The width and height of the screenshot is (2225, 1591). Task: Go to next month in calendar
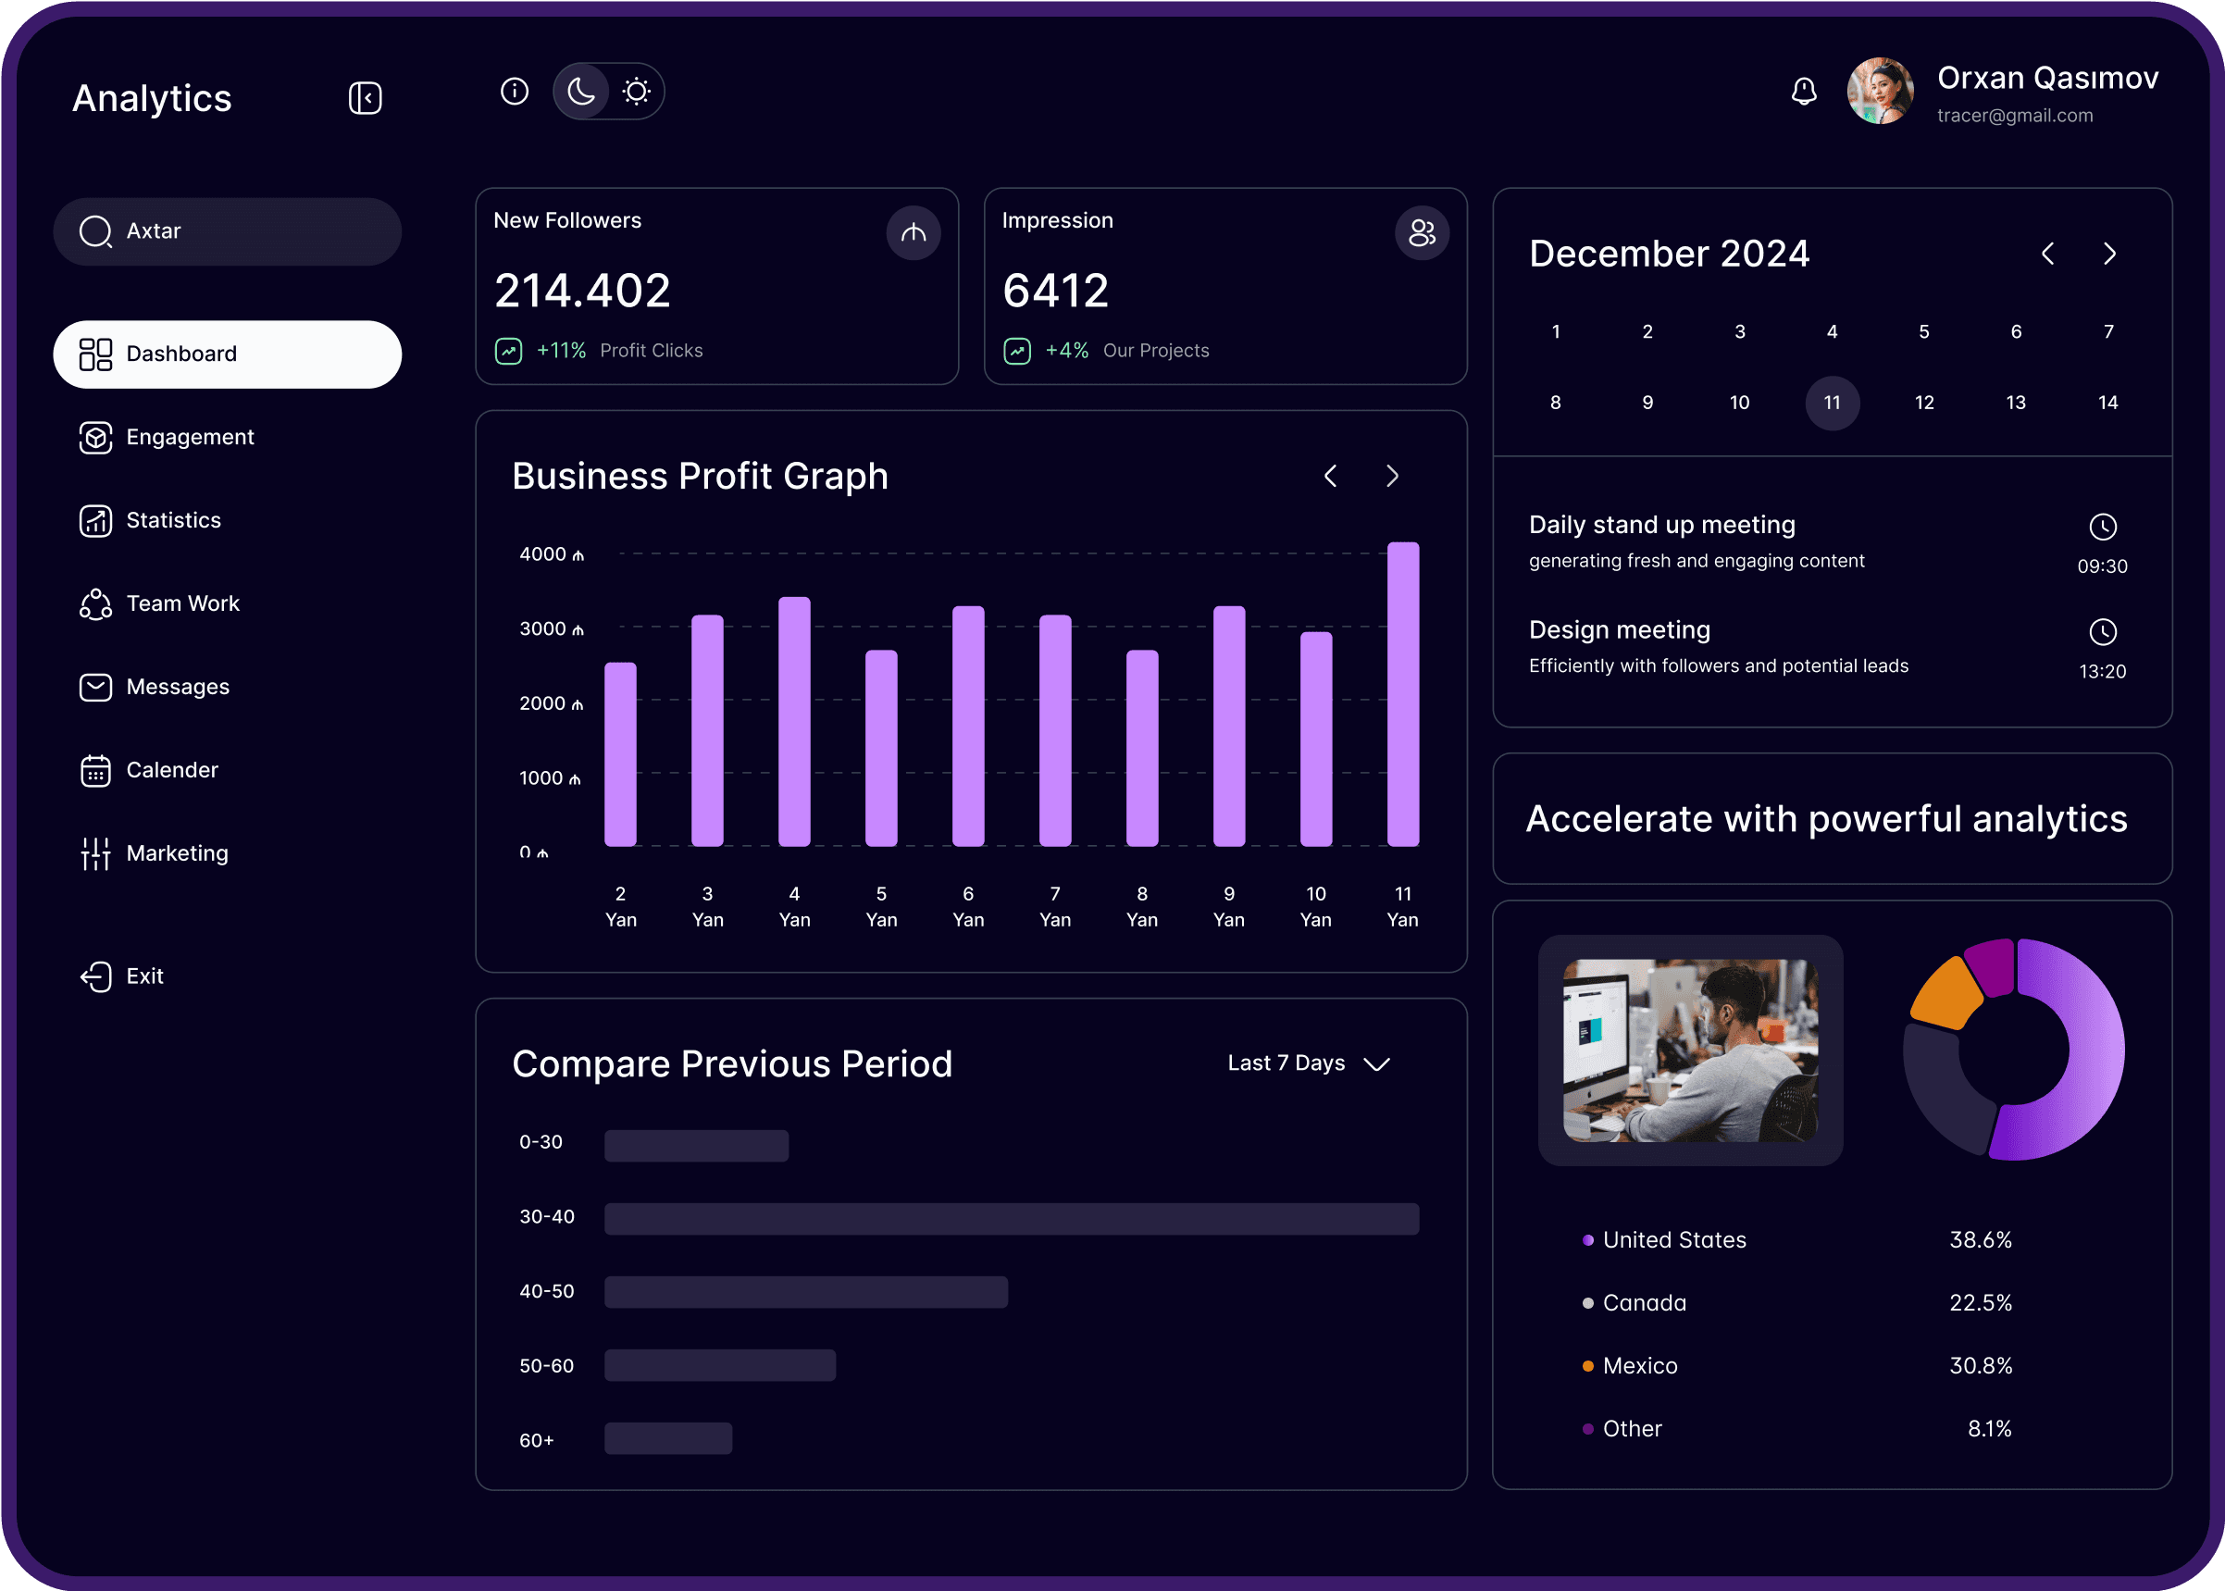[x=2109, y=255]
